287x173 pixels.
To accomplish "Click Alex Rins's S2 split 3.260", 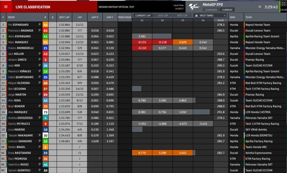I will coord(162,101).
